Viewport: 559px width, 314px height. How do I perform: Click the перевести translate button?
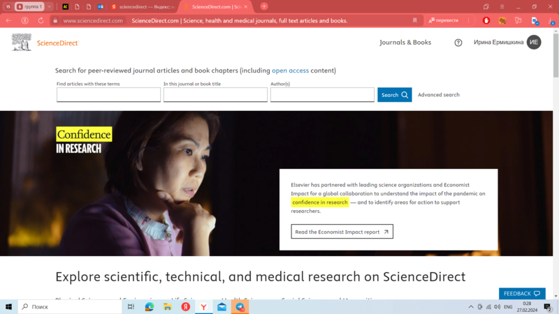pyautogui.click(x=444, y=21)
